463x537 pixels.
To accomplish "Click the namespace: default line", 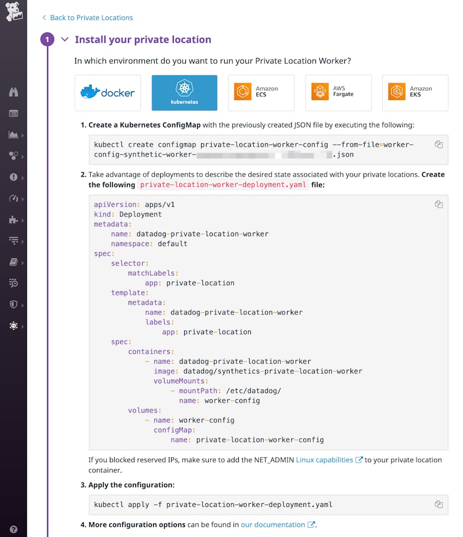I will [149, 244].
